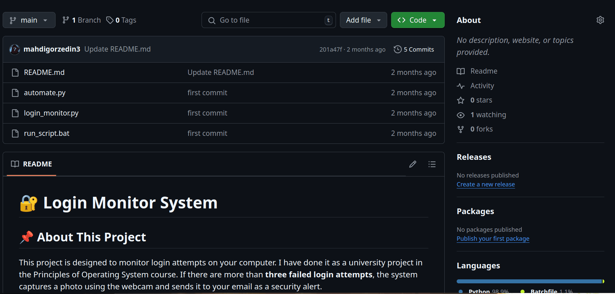Click the Login Monitor System heading
Screen dimensions: 615x294
tap(130, 203)
